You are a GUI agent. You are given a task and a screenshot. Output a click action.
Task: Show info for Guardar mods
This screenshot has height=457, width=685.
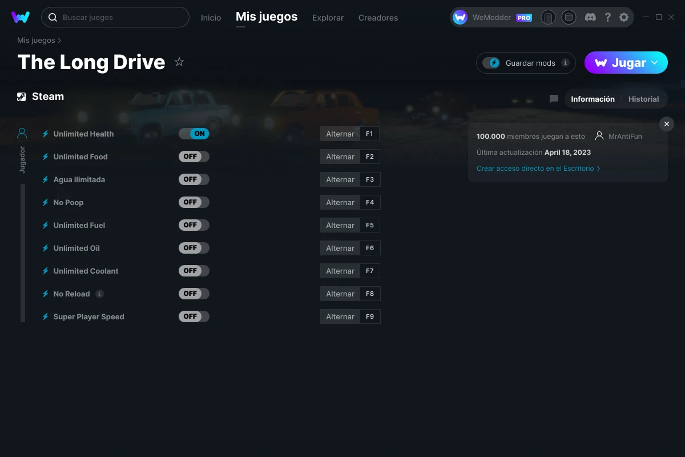pyautogui.click(x=565, y=63)
